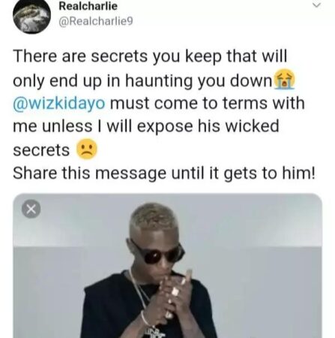Click the word 'secrets' before frowning emoji

tap(41, 150)
